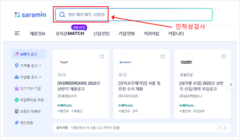Focus the search input field
Image resolution: width=240 pixels, height=140 pixels.
[134, 14]
